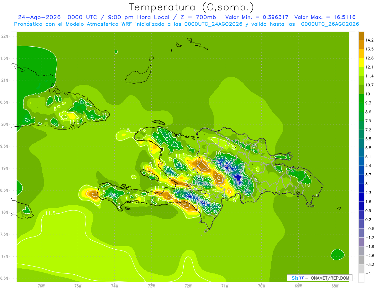Screen dimensions: 376x290
Task: Click "0000UTC_24AGO2026" initialization timestamp
Action: tap(213, 24)
